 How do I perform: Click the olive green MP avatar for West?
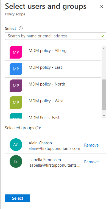[16, 103]
